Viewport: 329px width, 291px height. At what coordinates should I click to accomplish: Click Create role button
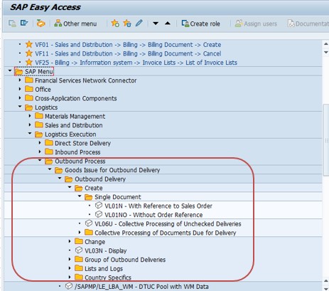200,23
